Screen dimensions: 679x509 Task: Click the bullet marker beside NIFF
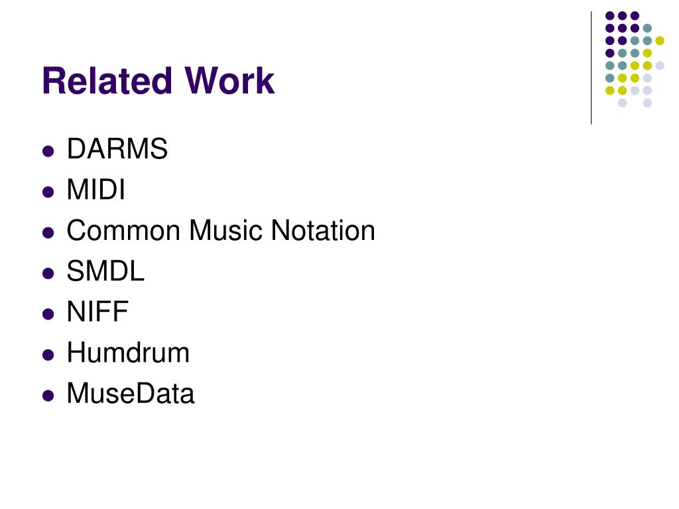[x=48, y=314]
